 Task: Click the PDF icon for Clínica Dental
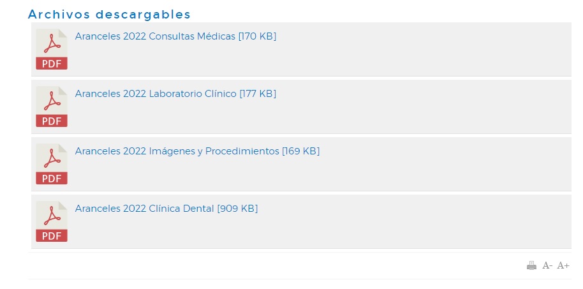[x=51, y=221]
